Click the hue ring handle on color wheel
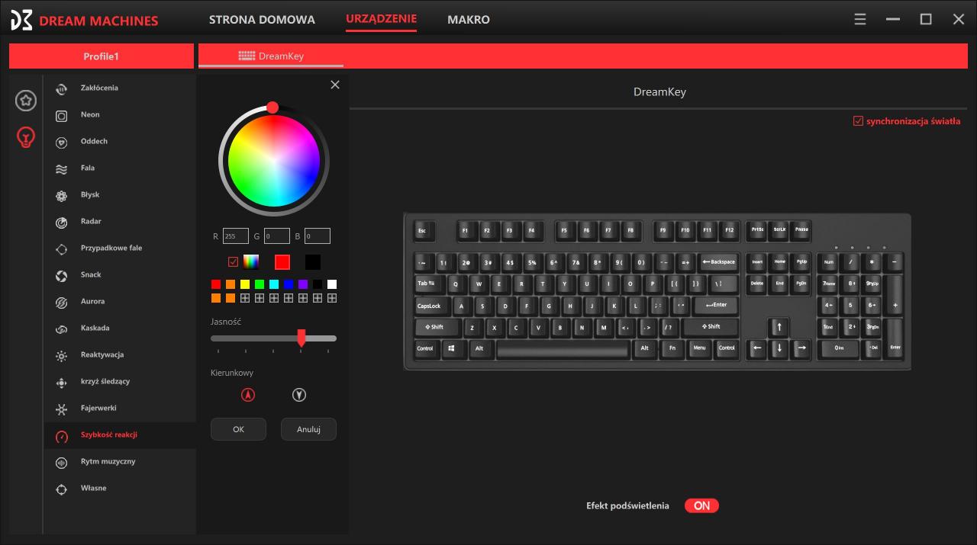 [x=272, y=108]
